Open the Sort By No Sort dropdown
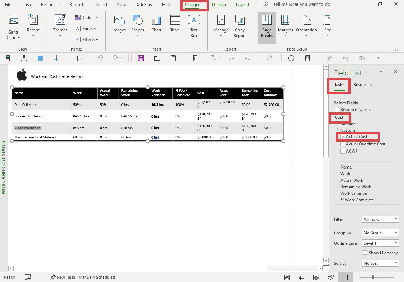This screenshot has width=404, height=282. point(380,263)
